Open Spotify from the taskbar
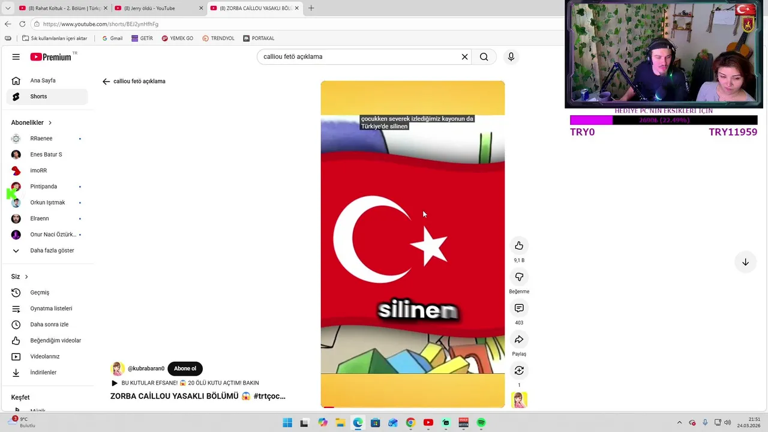The height and width of the screenshot is (432, 768). [x=481, y=423]
